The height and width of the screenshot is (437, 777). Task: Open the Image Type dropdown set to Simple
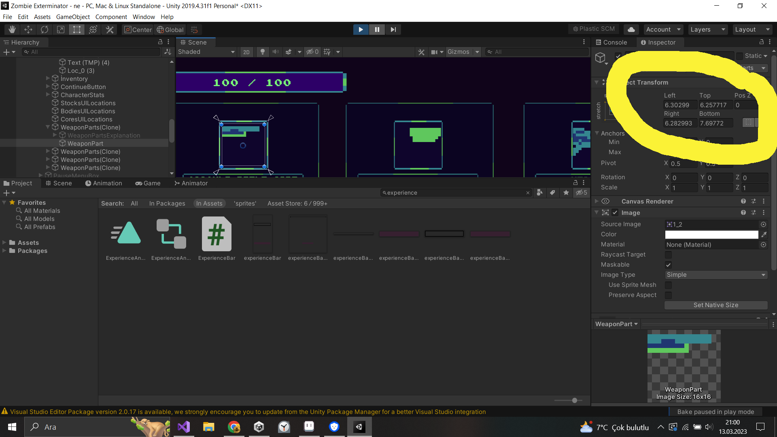(716, 275)
